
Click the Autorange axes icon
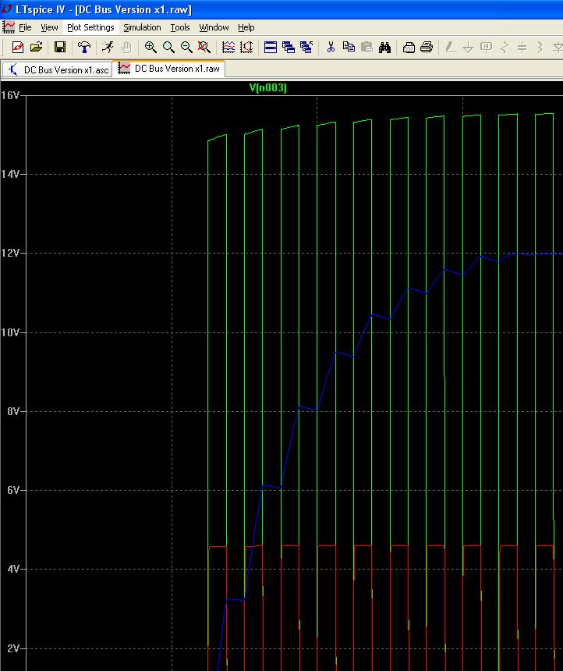246,47
